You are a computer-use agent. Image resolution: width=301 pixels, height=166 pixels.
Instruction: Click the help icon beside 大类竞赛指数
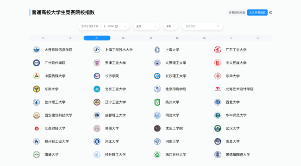270,13
